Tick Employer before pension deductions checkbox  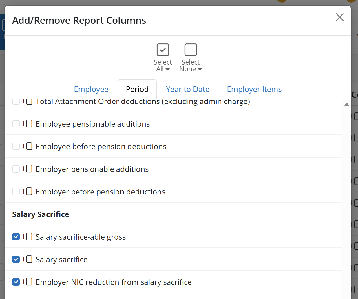point(16,192)
